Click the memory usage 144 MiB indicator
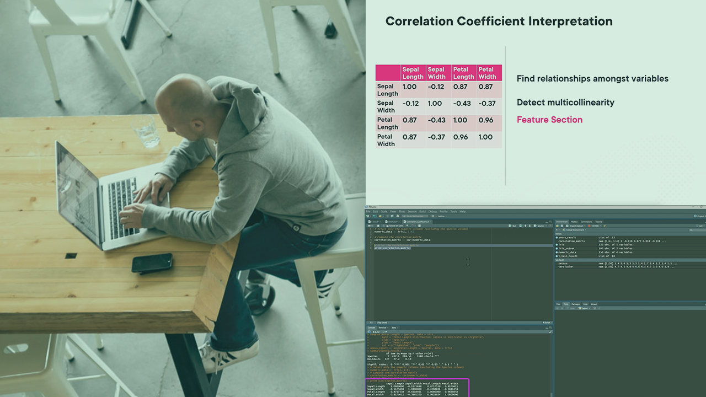This screenshot has width=706, height=397. point(595,226)
